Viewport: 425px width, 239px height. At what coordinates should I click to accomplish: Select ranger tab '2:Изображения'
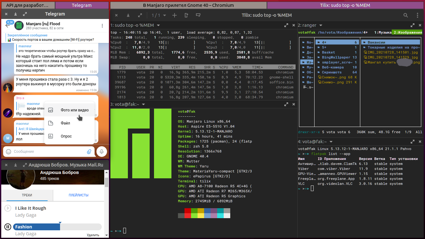pyautogui.click(x=407, y=32)
